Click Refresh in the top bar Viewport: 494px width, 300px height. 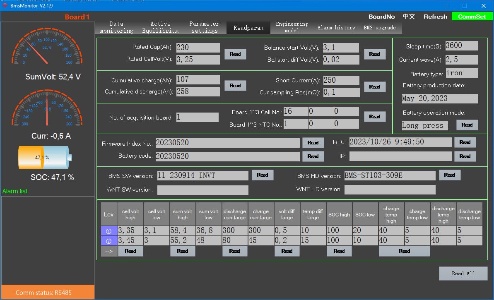(x=435, y=17)
